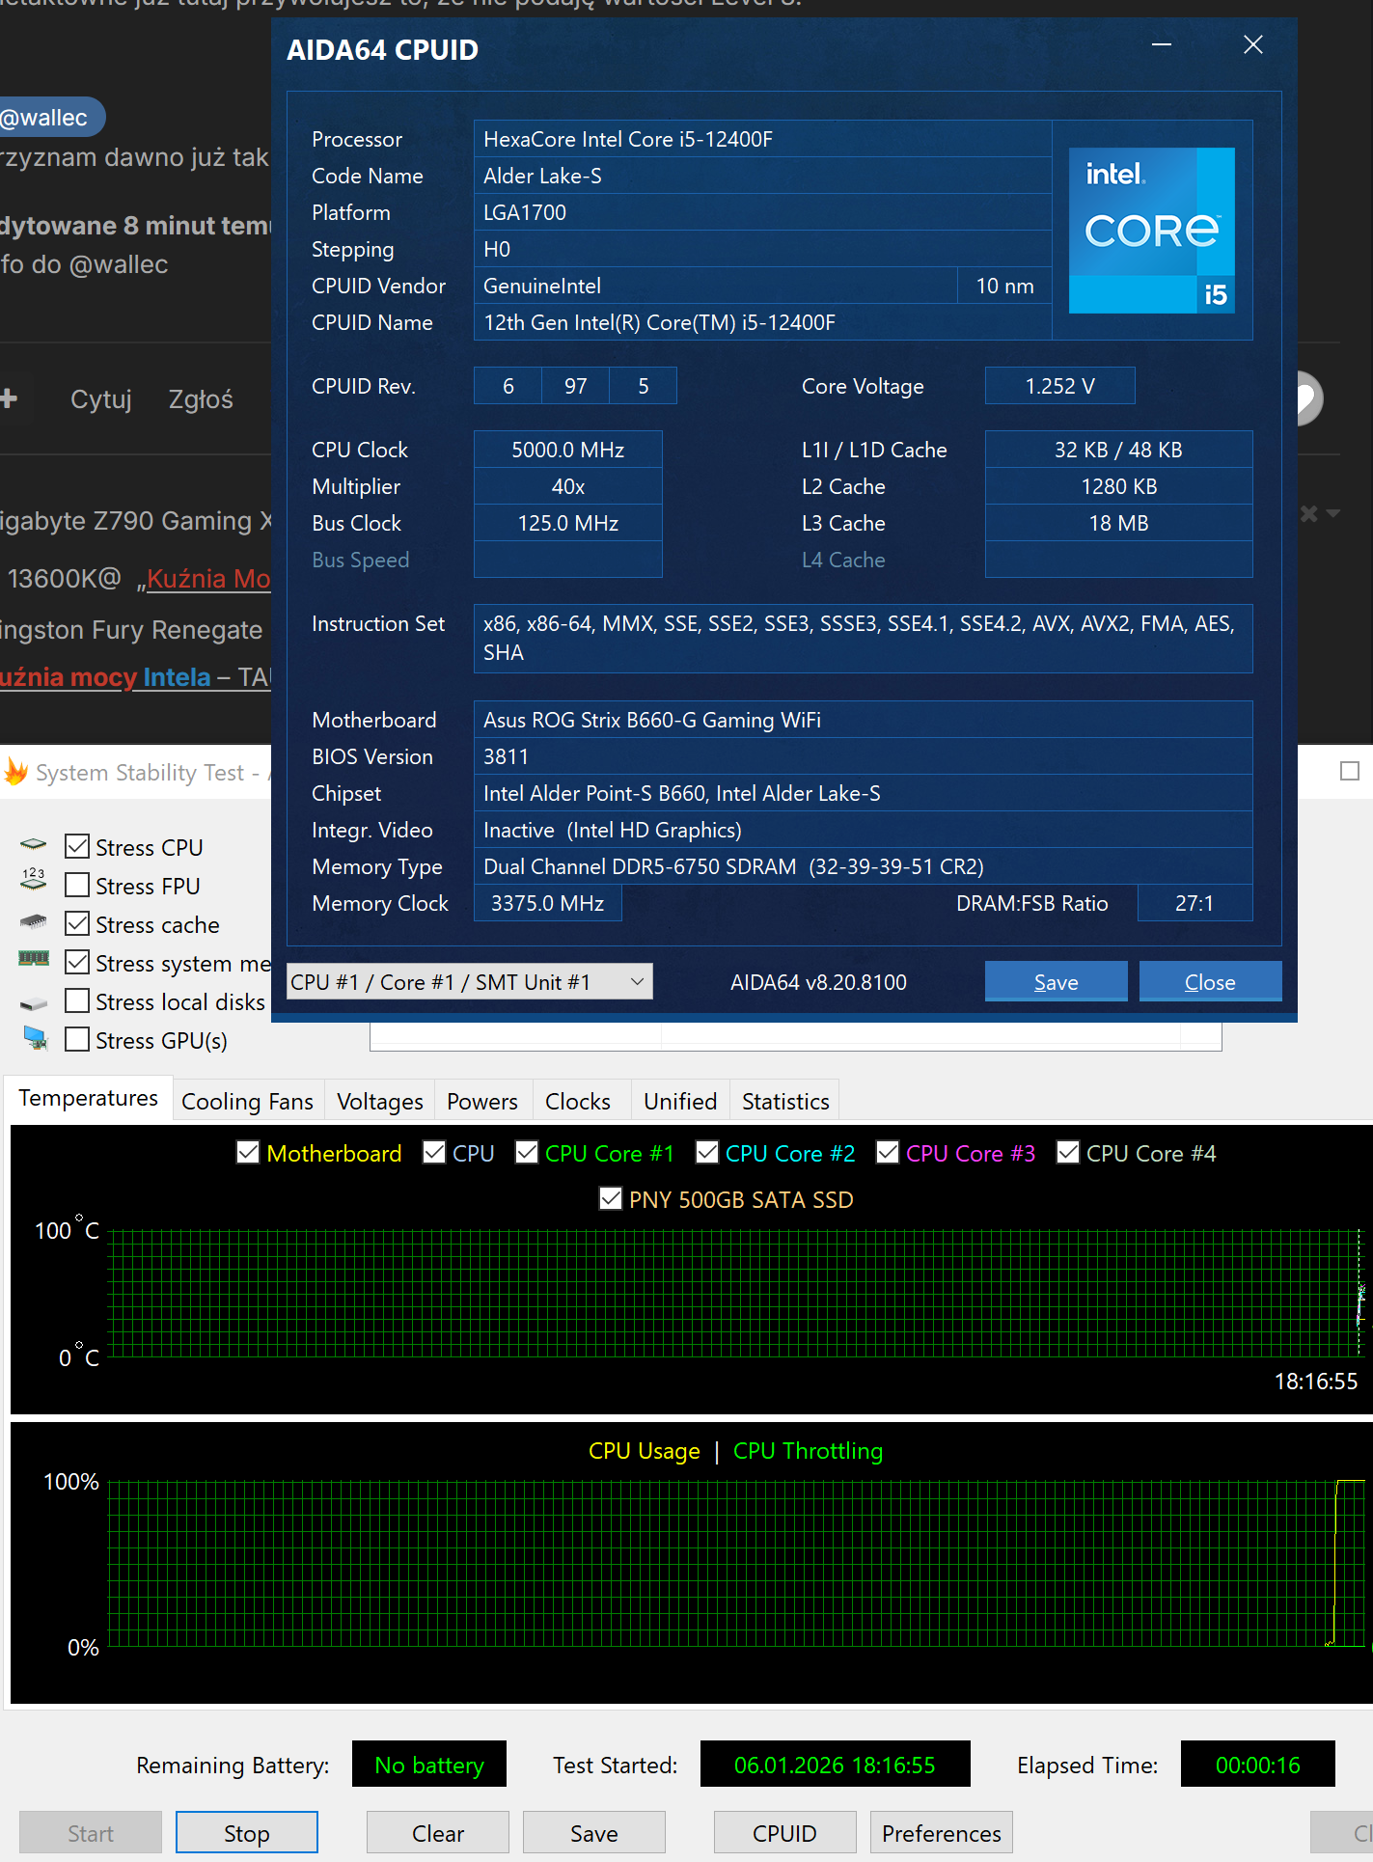Click the Test Started value 06.01.2026 18:16:55

835,1765
